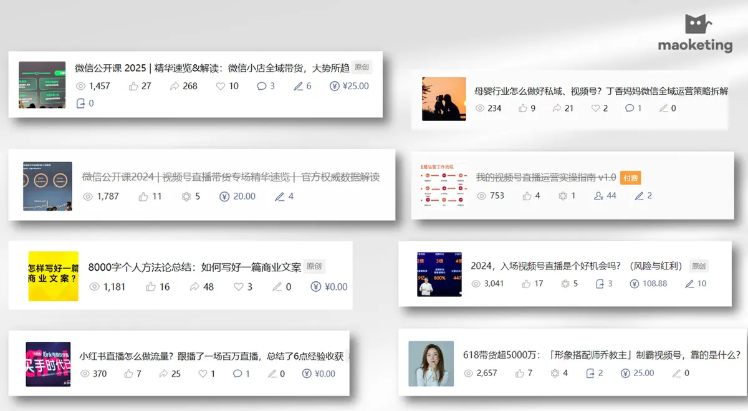
Task: Click the share arrow icon beside 268
Action: pyautogui.click(x=175, y=86)
